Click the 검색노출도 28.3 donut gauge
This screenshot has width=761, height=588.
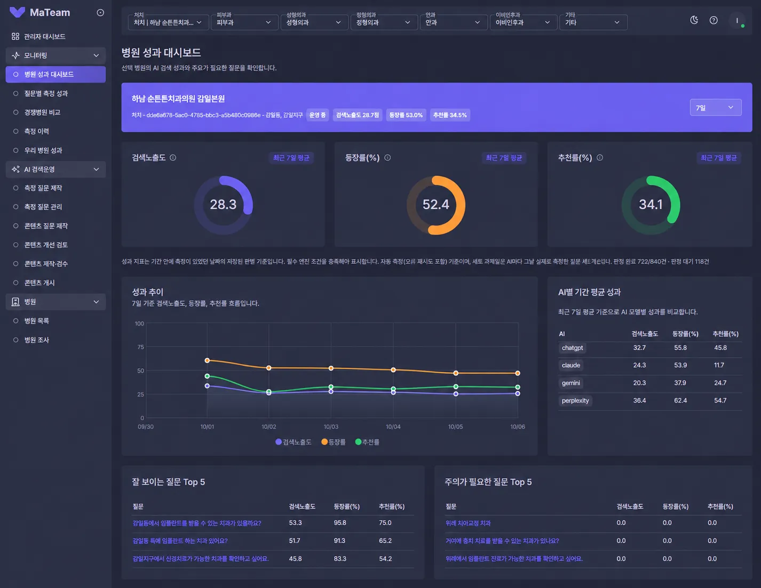(223, 205)
